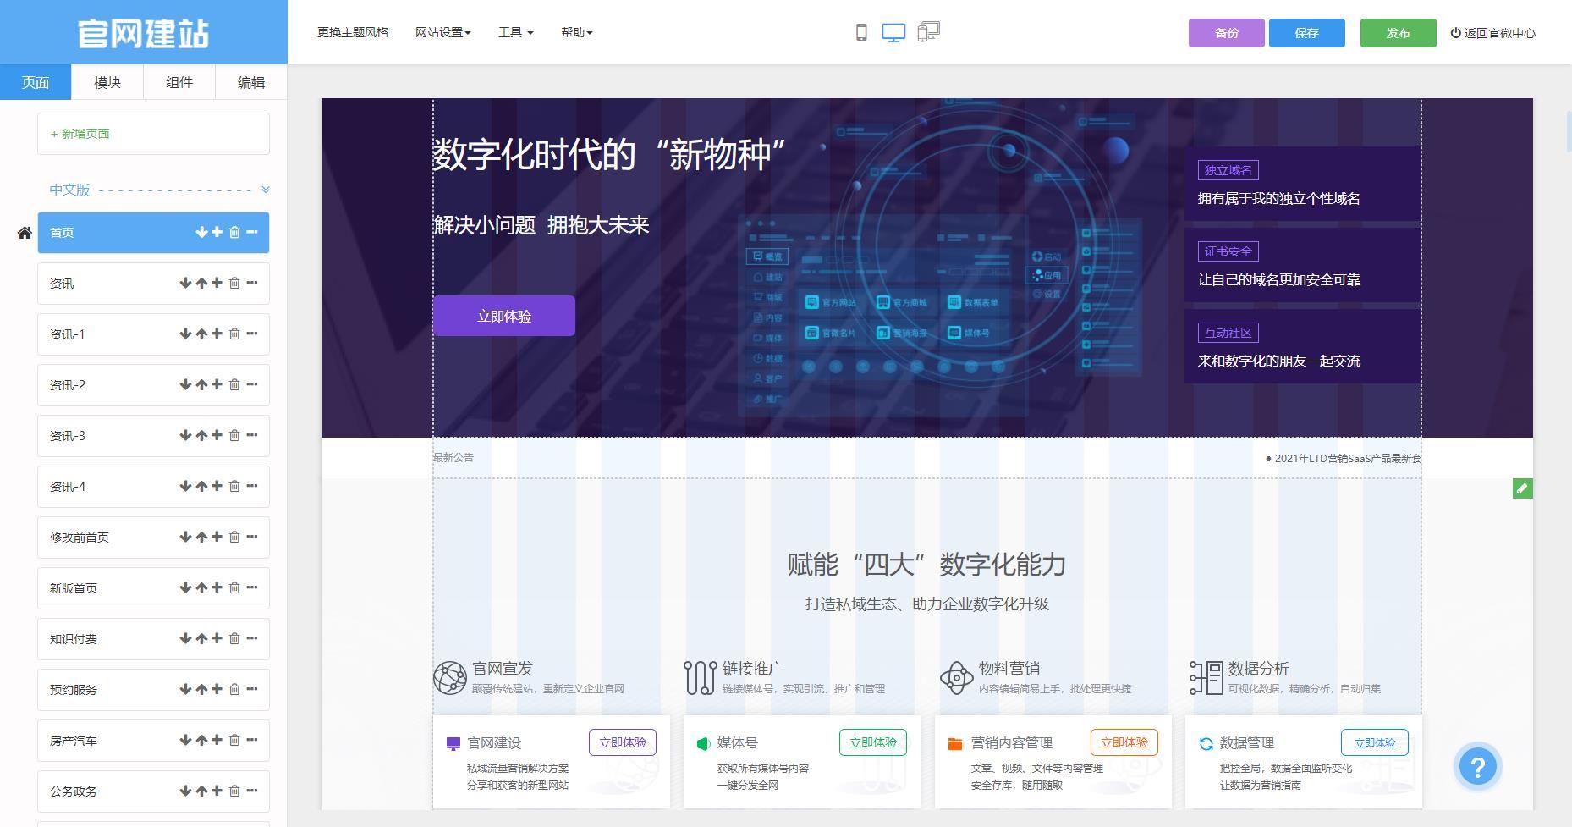Click the home icon beside 首页
This screenshot has width=1572, height=827.
[x=25, y=233]
